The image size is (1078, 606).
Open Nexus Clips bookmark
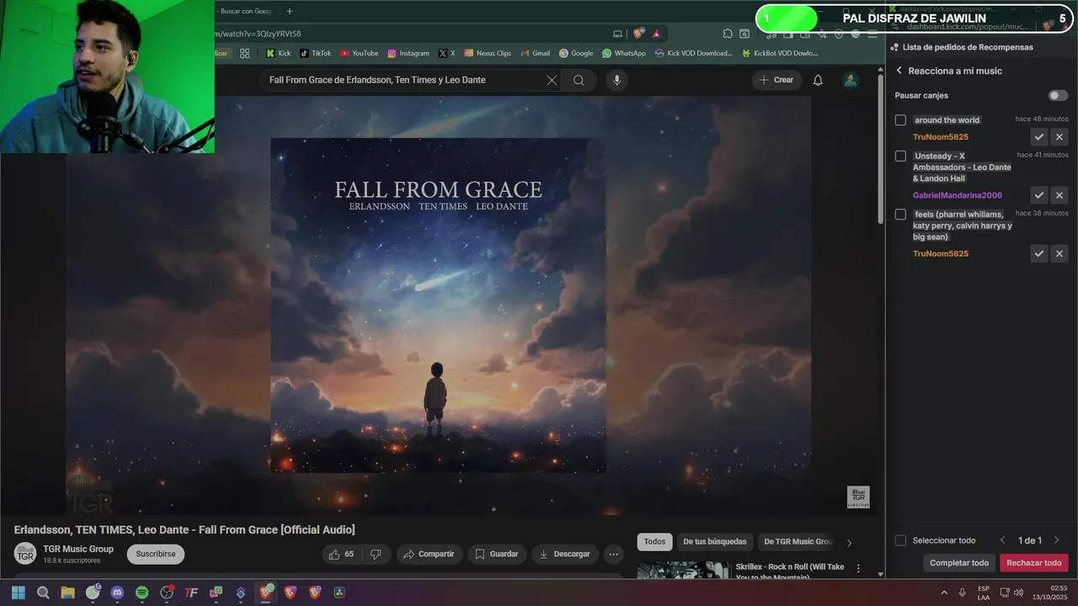tap(488, 53)
